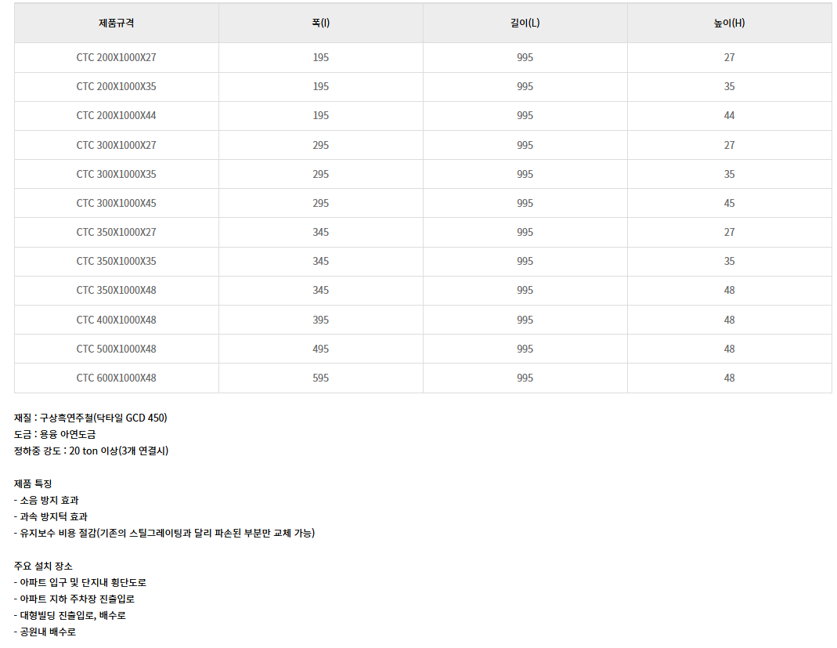Click the 높이(H) column header

[729, 23]
